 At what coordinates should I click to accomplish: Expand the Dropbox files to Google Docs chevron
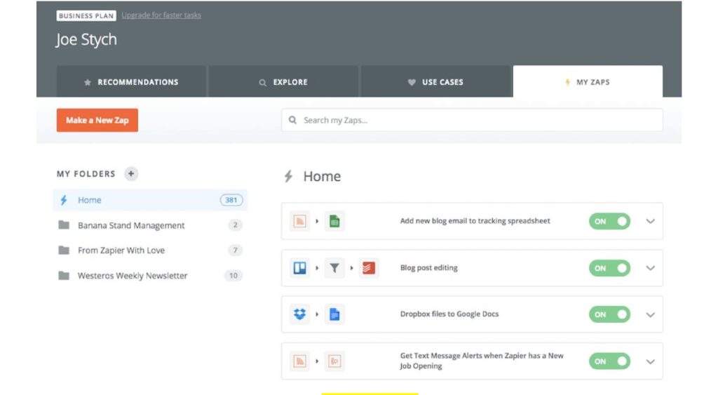(650, 315)
